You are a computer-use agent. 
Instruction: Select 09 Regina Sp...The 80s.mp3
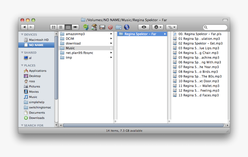200,76
